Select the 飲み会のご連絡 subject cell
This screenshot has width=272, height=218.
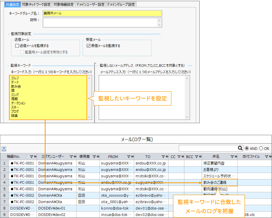click(x=220, y=183)
